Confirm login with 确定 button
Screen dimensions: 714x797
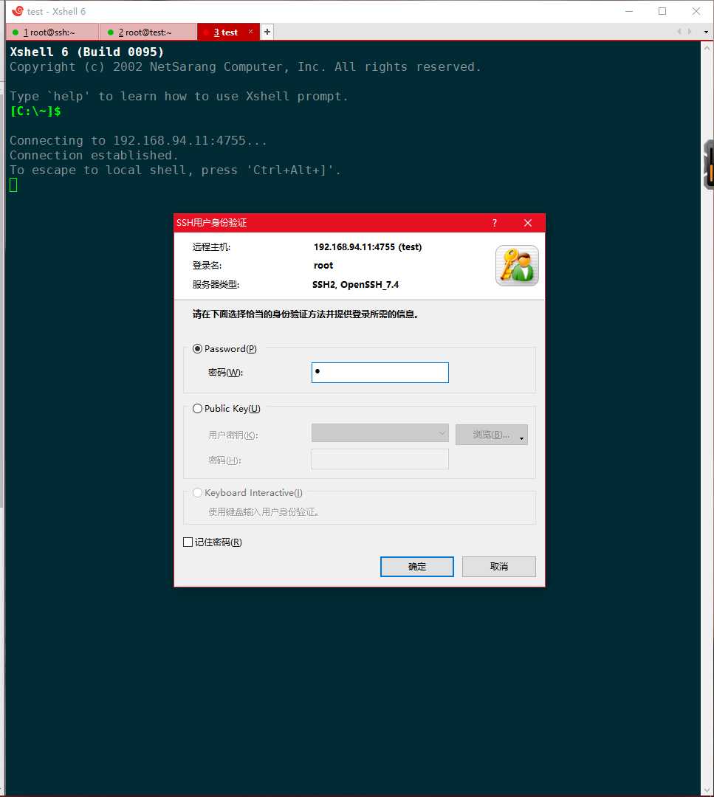[417, 566]
